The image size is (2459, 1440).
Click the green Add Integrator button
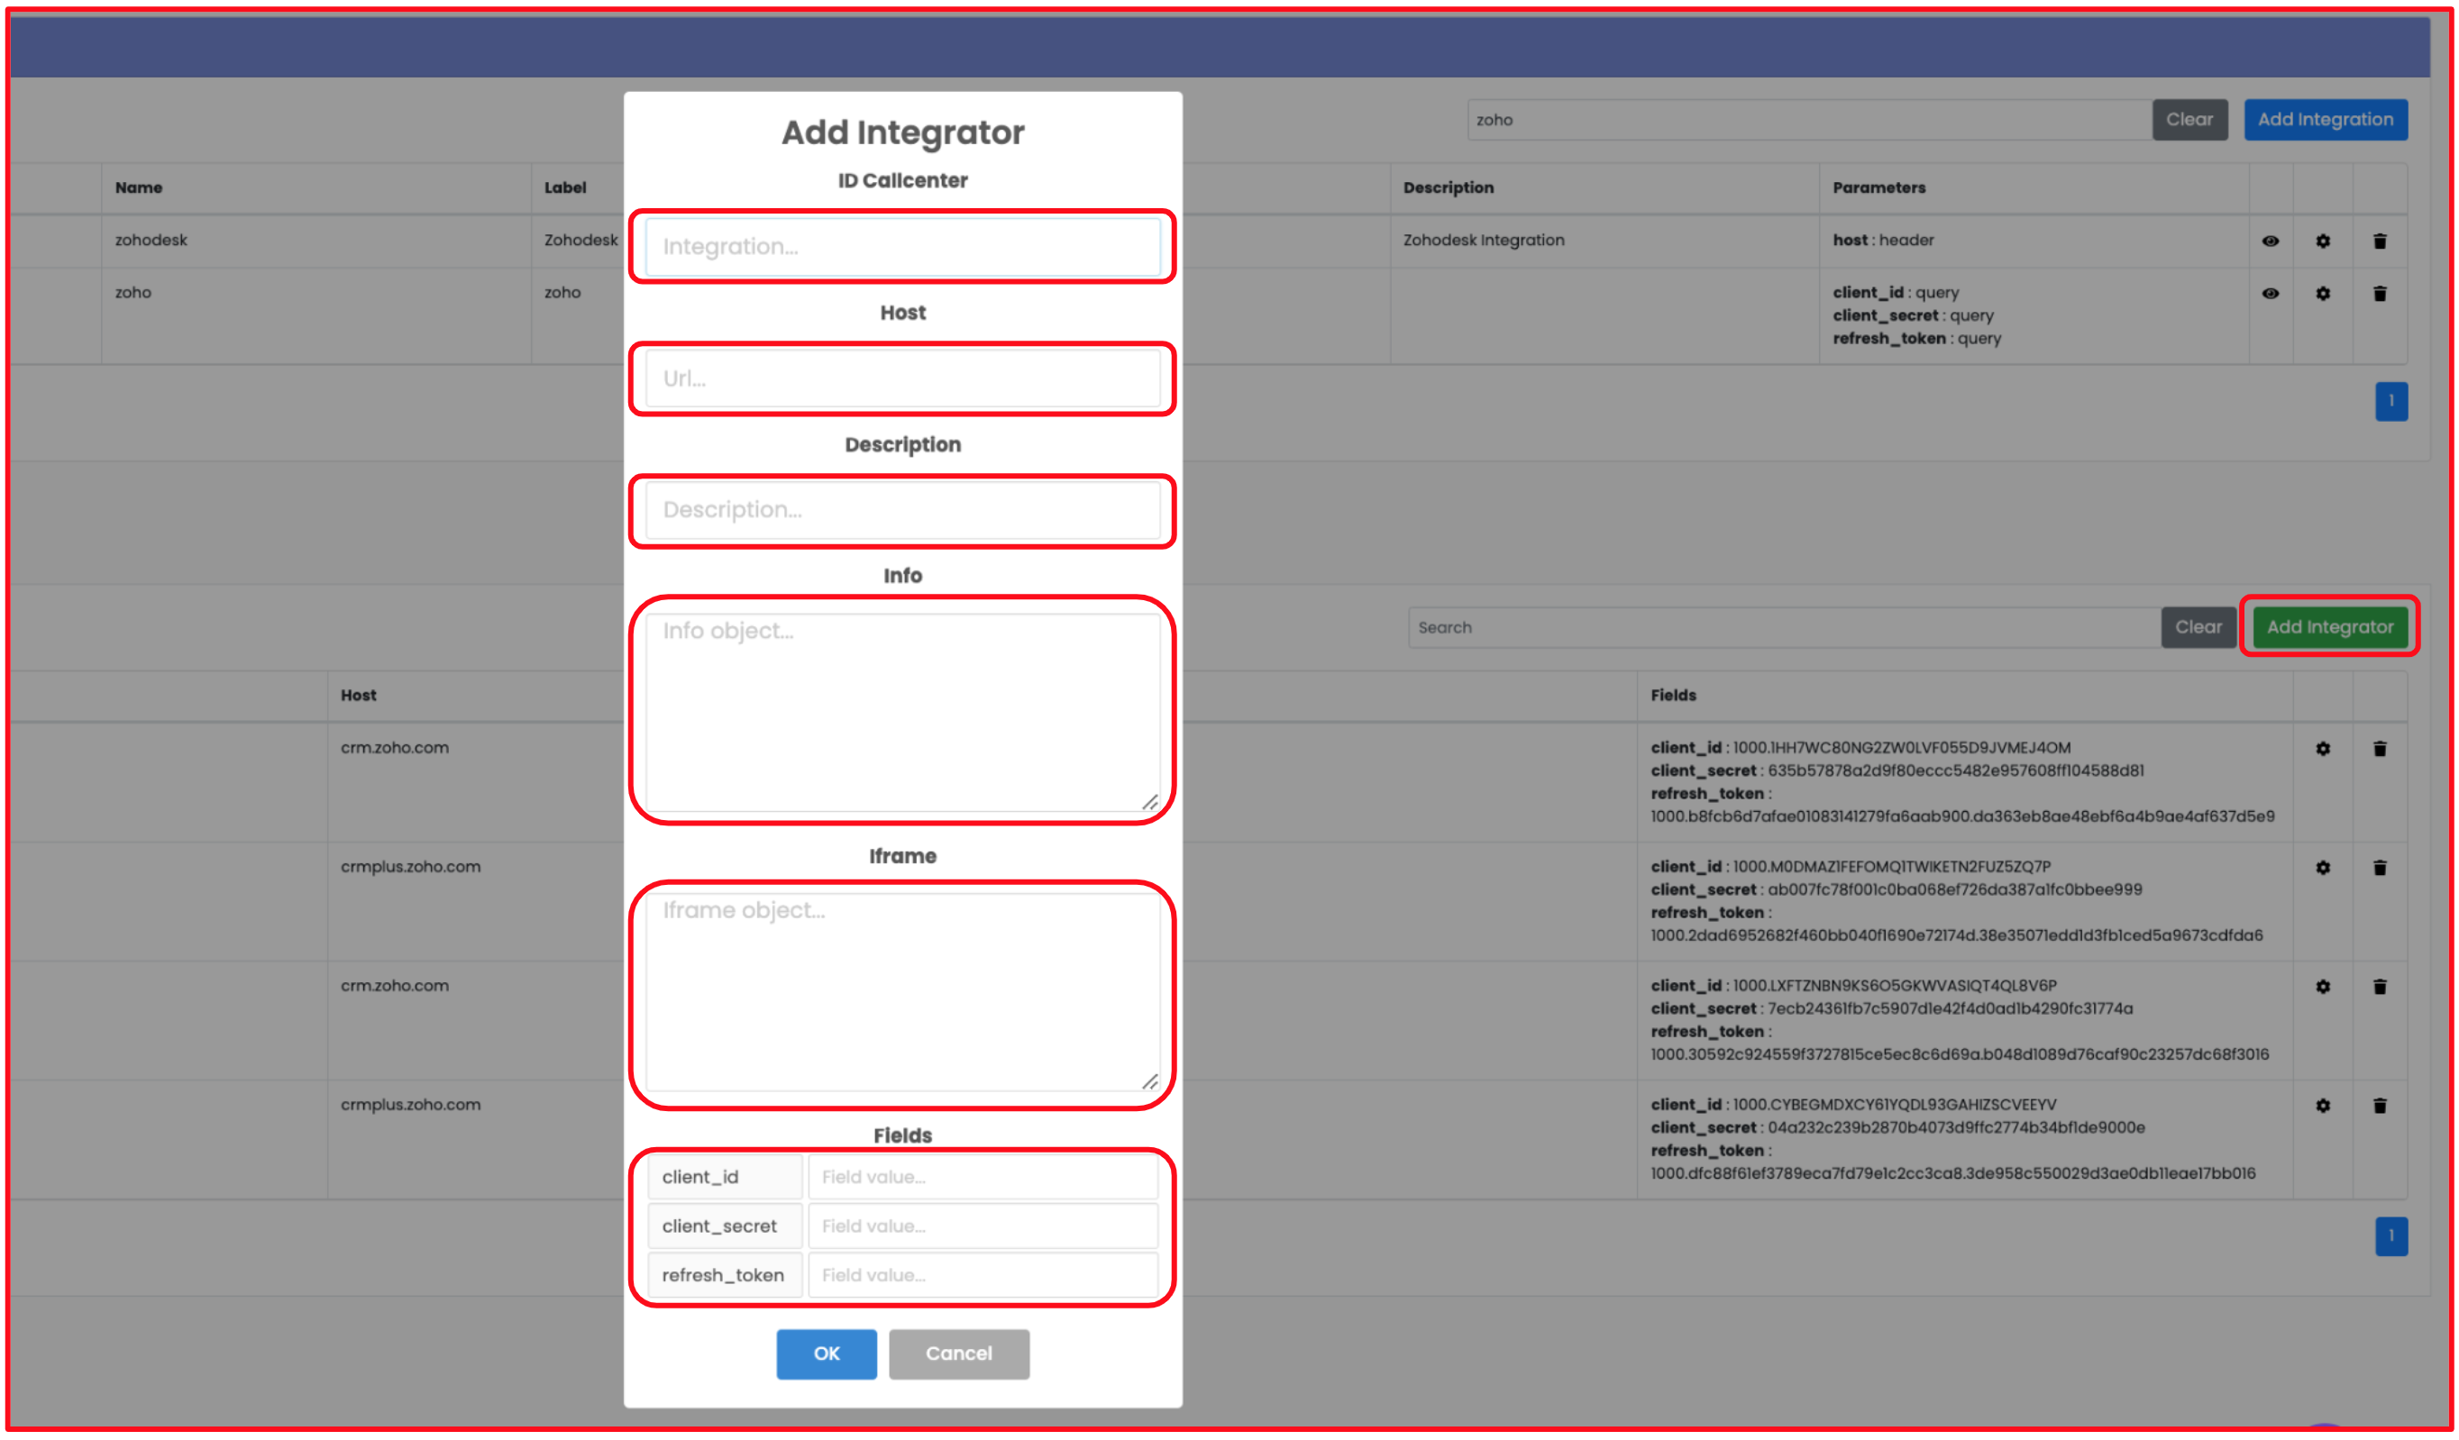pyautogui.click(x=2329, y=627)
